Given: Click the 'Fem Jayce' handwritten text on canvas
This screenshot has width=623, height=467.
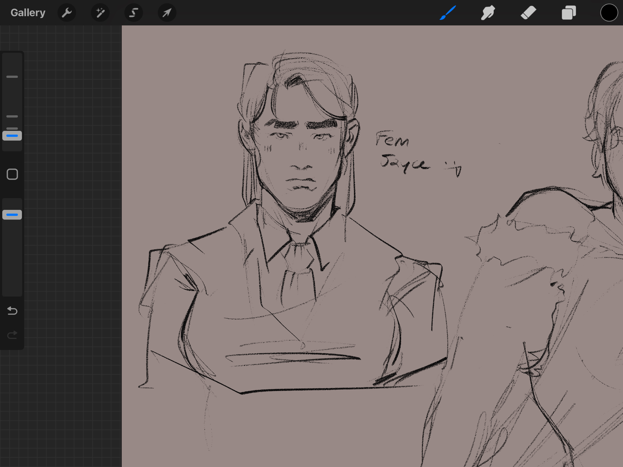Looking at the screenshot, I should (402, 153).
